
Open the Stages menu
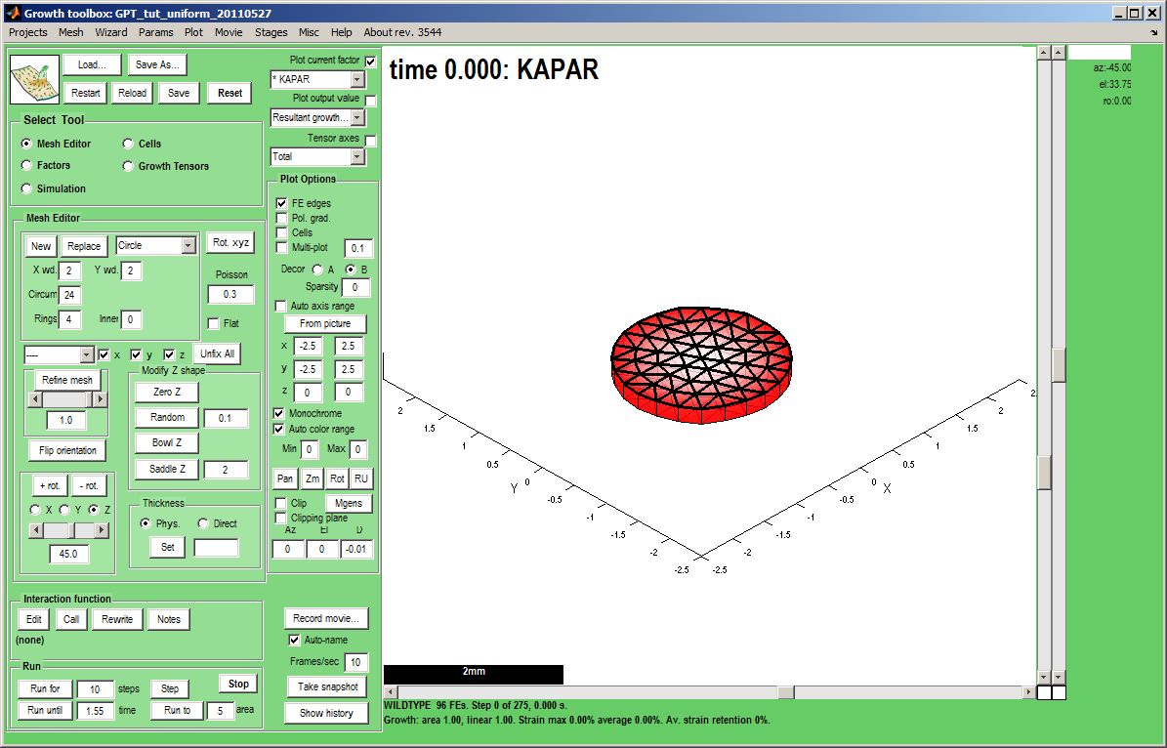pos(271,32)
